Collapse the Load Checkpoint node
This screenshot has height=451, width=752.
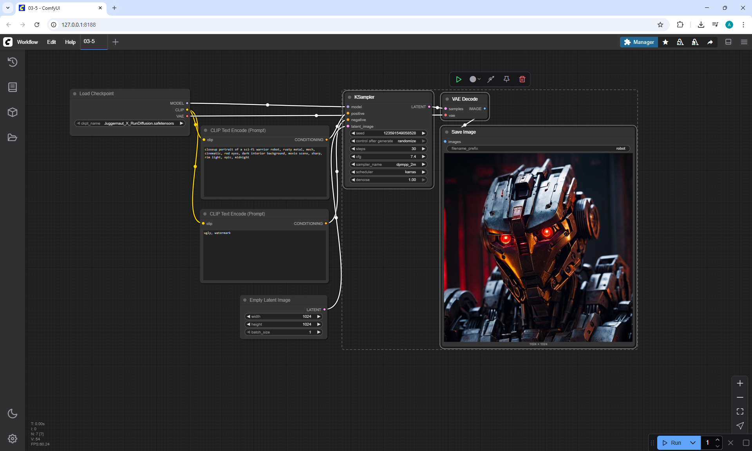click(75, 94)
